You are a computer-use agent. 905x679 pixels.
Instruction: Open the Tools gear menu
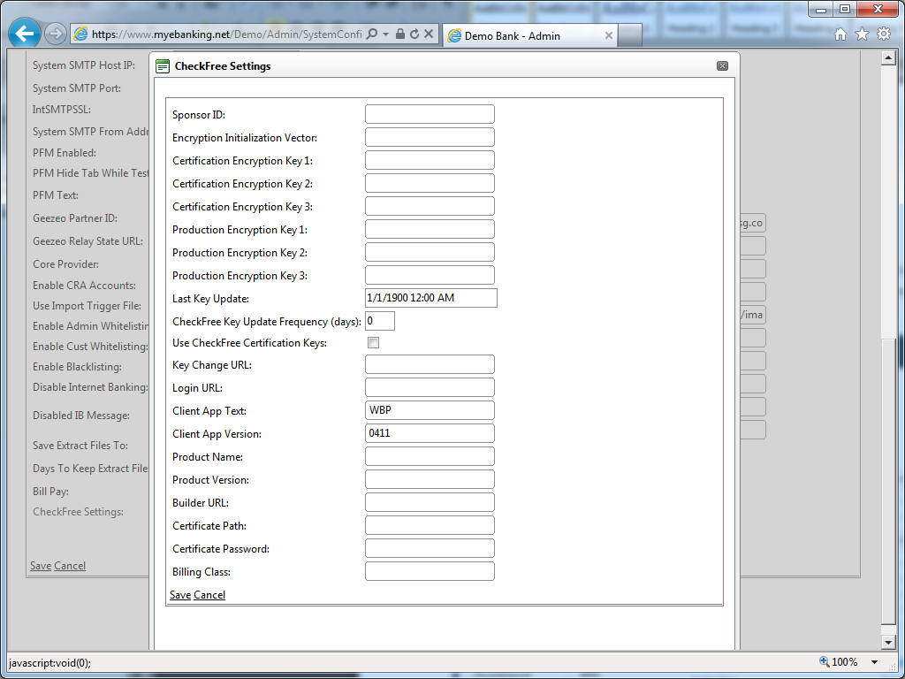click(883, 34)
